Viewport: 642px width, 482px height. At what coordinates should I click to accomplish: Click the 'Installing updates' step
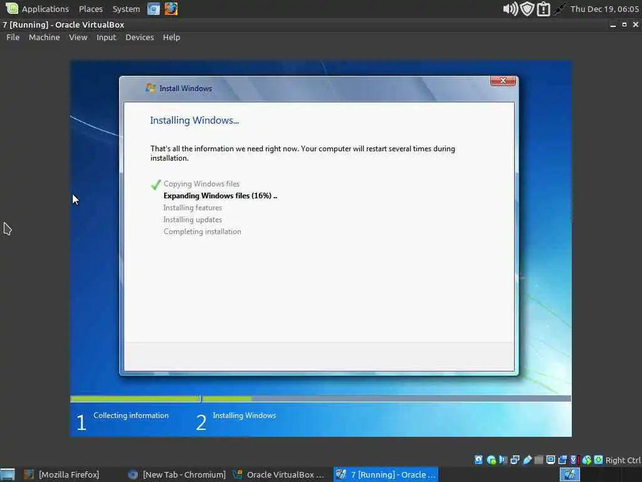point(192,219)
